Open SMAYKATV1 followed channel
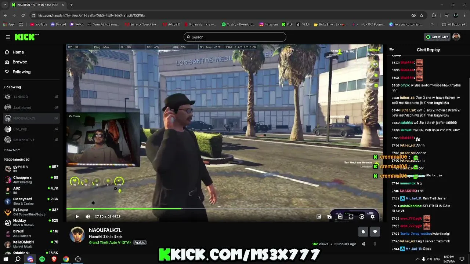 (x=31, y=140)
